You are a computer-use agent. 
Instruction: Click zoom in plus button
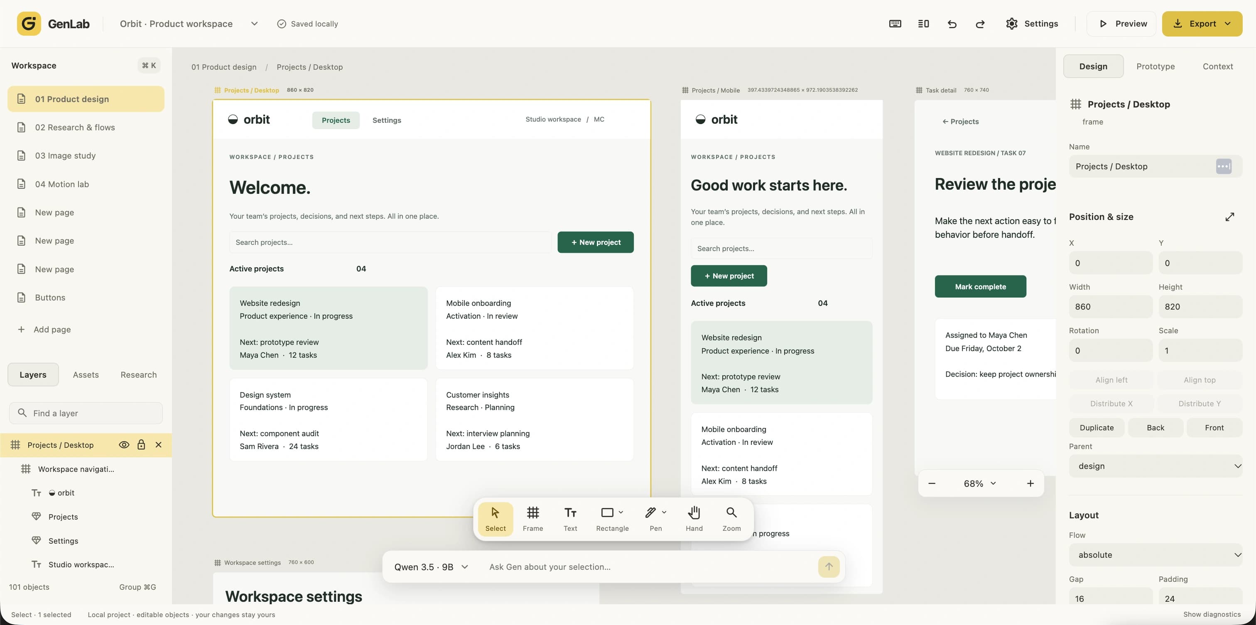(x=1030, y=484)
